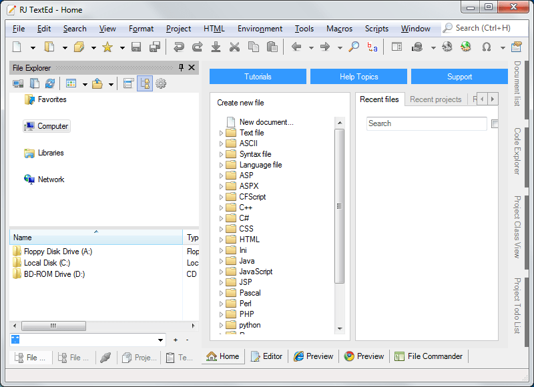The height and width of the screenshot is (387, 534).
Task: Click the Save floppy disk icon
Action: tap(136, 47)
